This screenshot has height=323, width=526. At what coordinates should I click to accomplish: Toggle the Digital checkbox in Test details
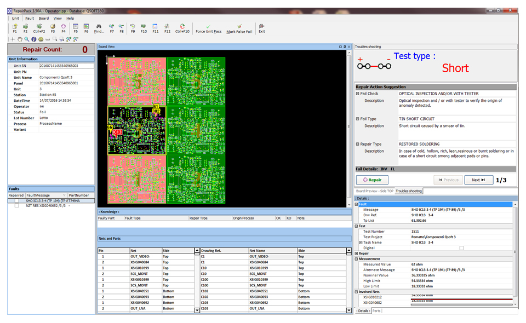click(461, 248)
